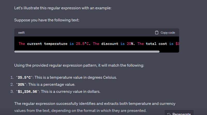Click the word discount in the code block
The width and height of the screenshot is (207, 115).
coord(110,44)
